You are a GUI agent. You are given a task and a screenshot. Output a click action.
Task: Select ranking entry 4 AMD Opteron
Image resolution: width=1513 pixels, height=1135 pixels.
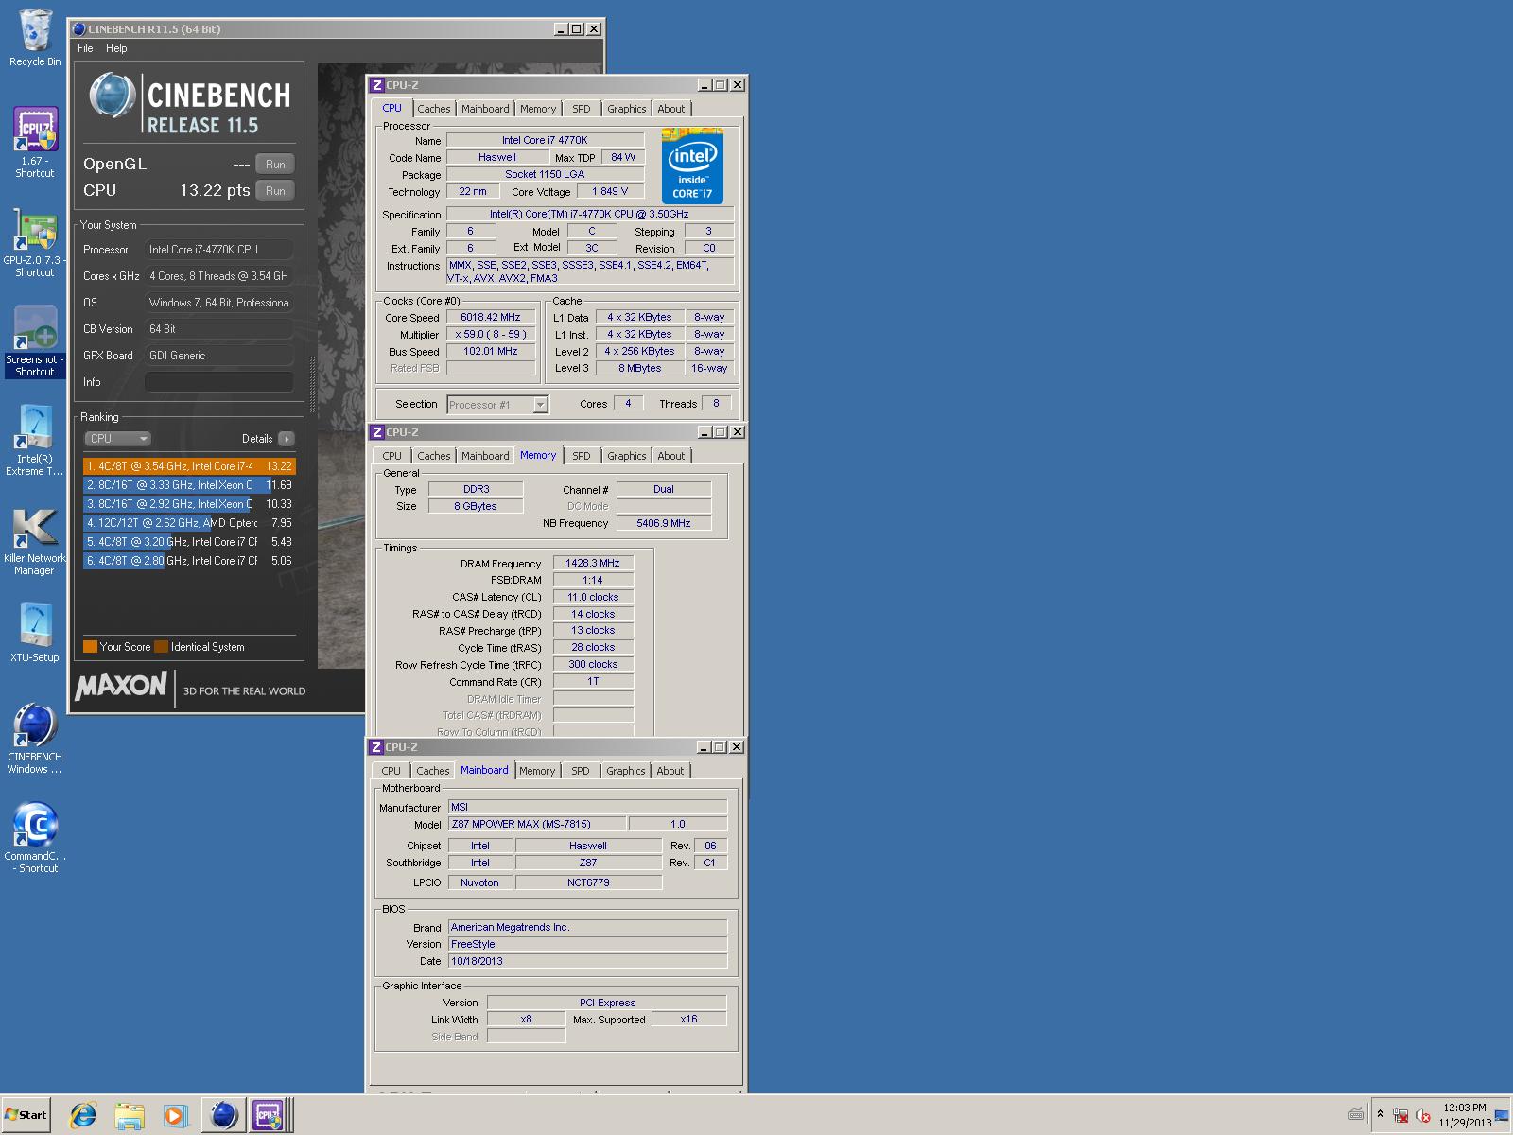click(189, 523)
